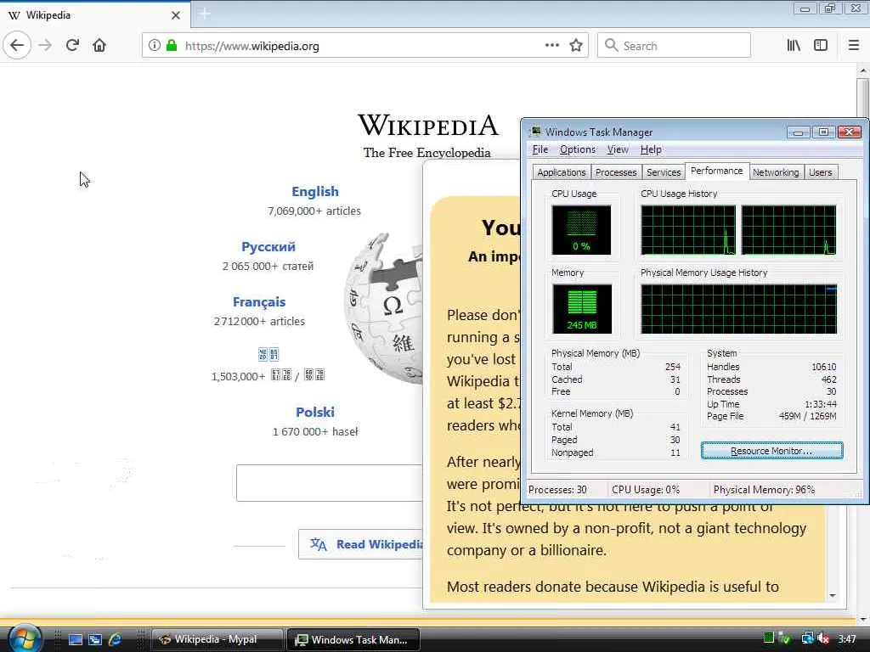The height and width of the screenshot is (652, 870).
Task: Click Handles value 10610
Action: coord(824,367)
